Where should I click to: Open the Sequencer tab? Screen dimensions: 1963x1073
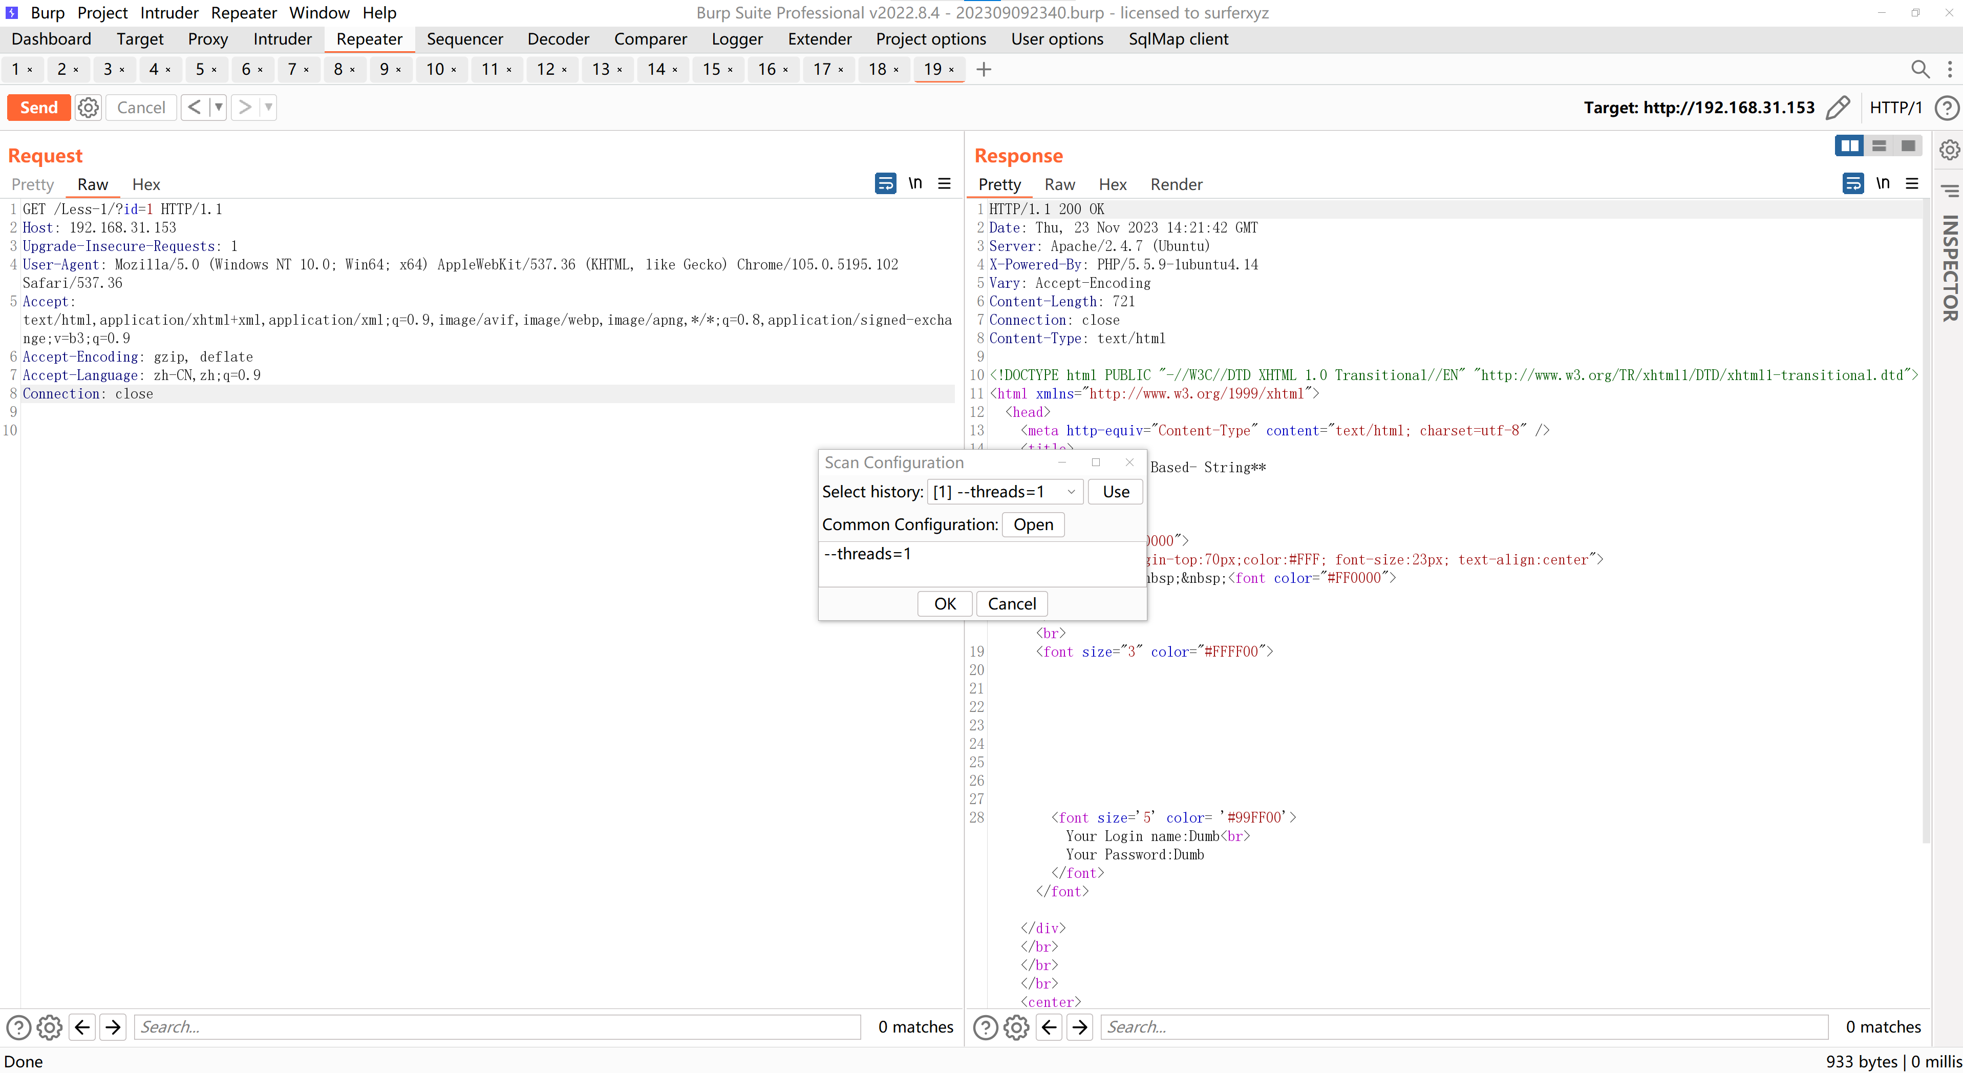pyautogui.click(x=464, y=39)
